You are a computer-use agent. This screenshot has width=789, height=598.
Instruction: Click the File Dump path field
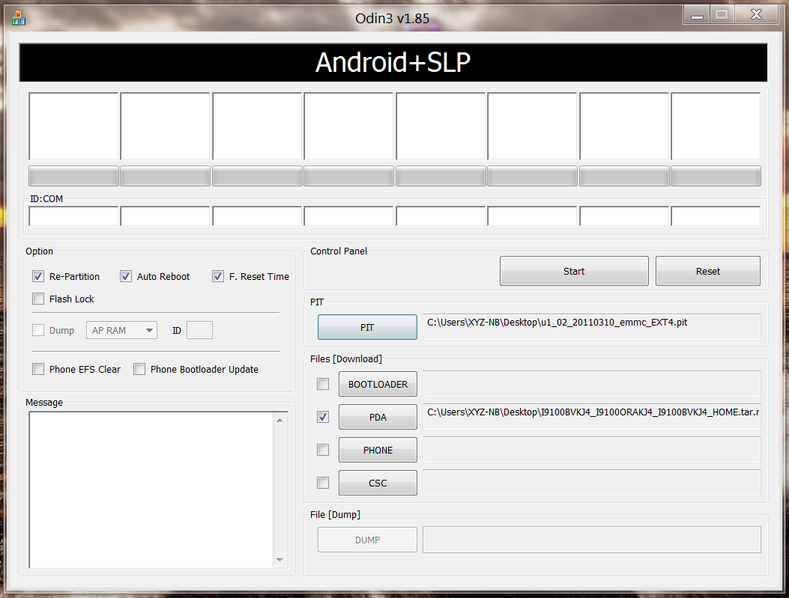click(x=592, y=540)
